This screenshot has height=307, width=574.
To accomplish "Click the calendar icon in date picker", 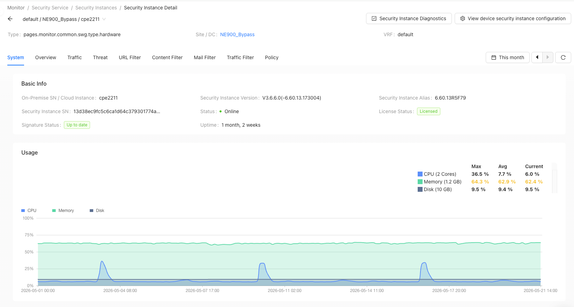I will (494, 57).
